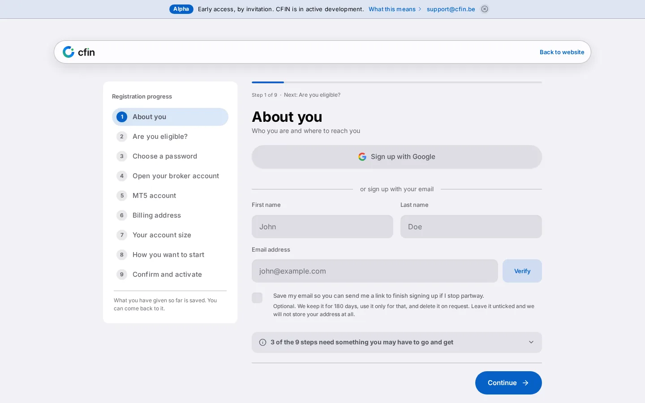Focus the First name field
Viewport: 645px width, 403px height.
pyautogui.click(x=322, y=227)
